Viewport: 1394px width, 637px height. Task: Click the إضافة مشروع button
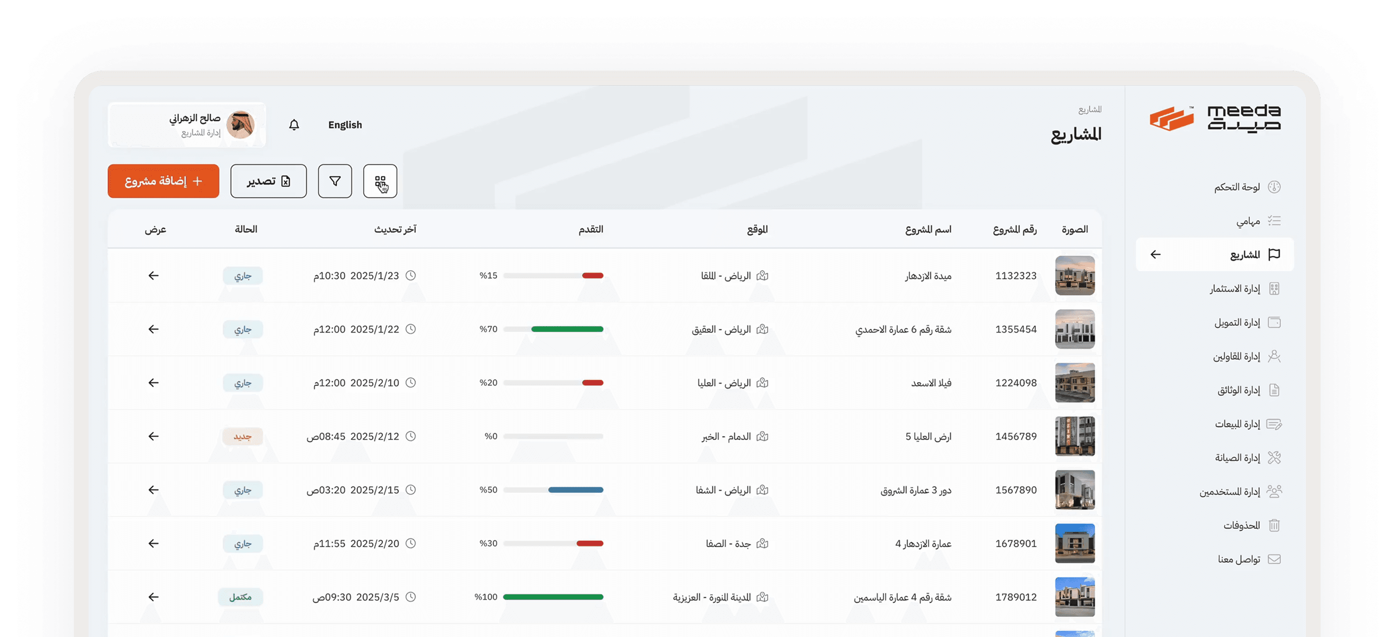point(163,181)
